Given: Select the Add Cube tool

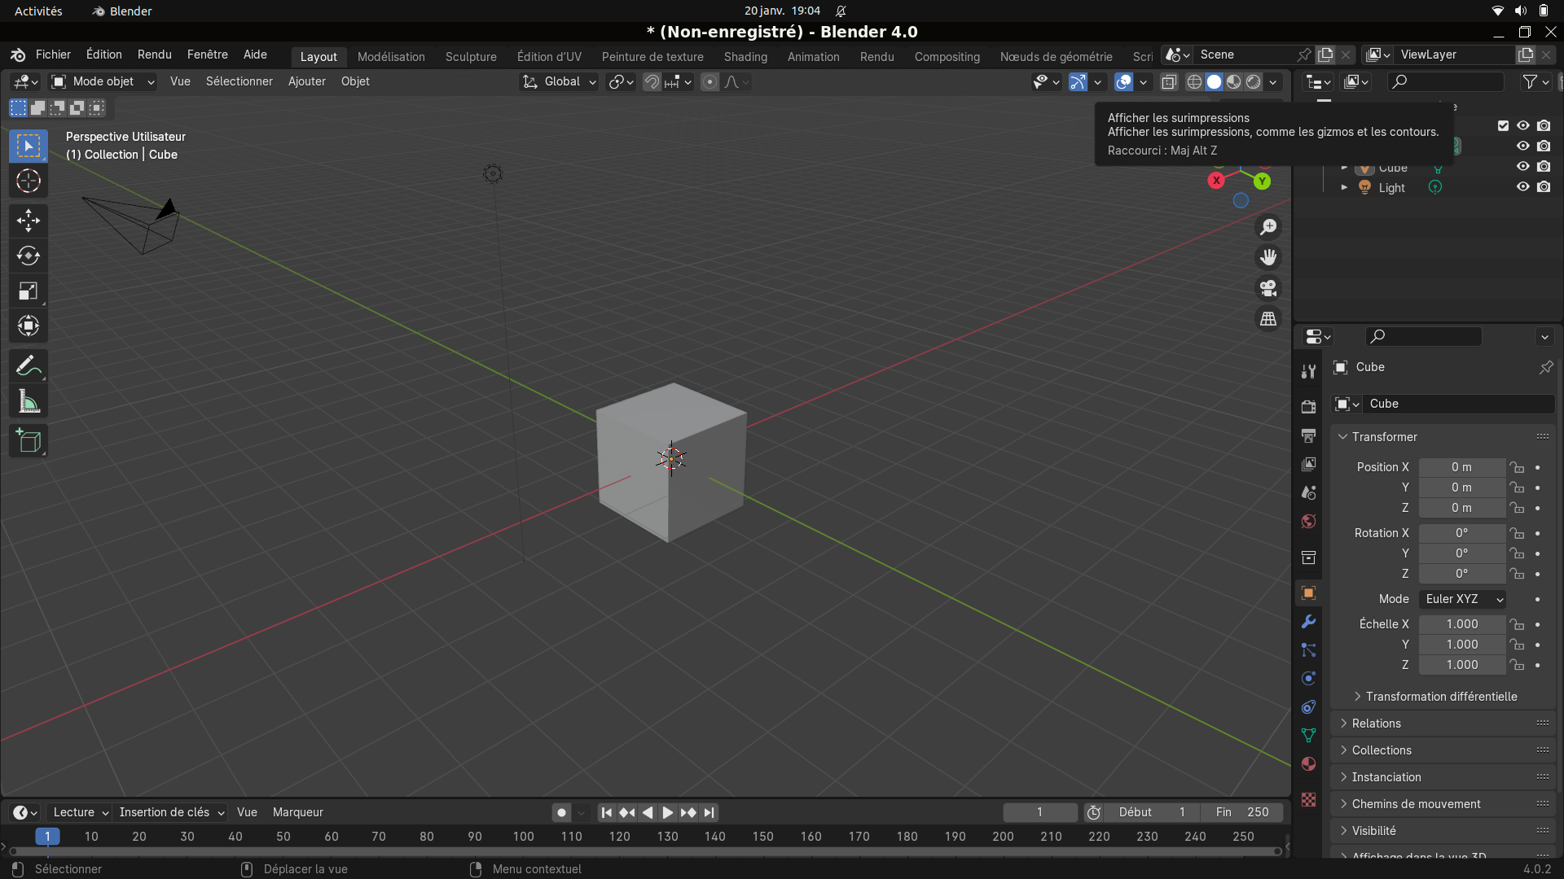Looking at the screenshot, I should [29, 441].
